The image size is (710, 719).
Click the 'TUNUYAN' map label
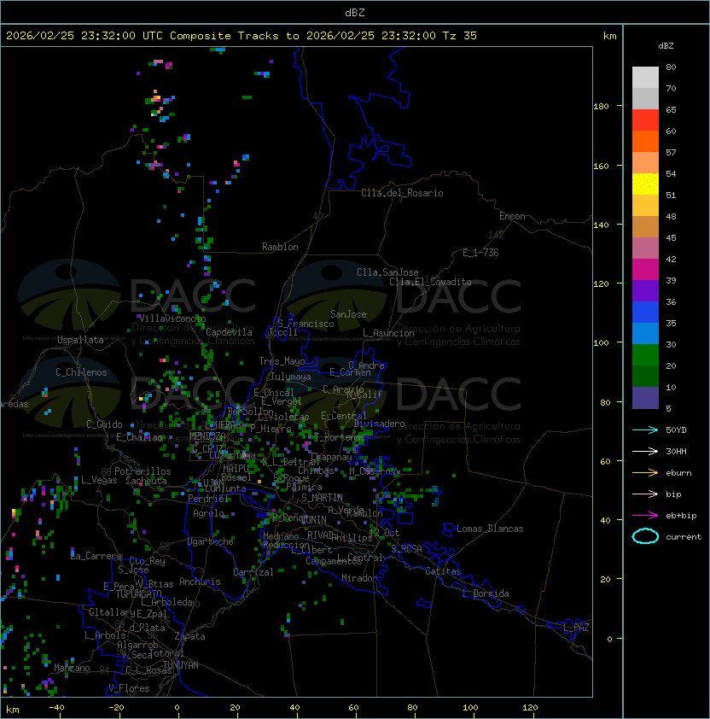181,665
